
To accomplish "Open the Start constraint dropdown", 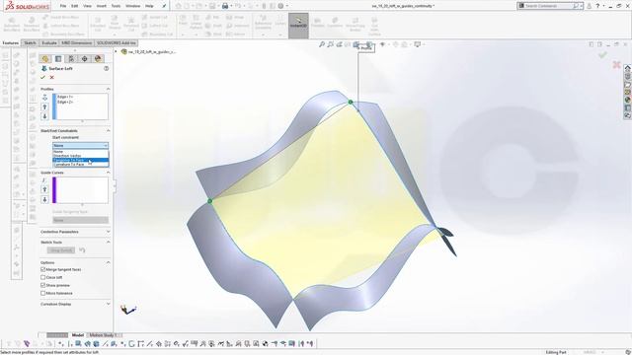I will pyautogui.click(x=81, y=145).
